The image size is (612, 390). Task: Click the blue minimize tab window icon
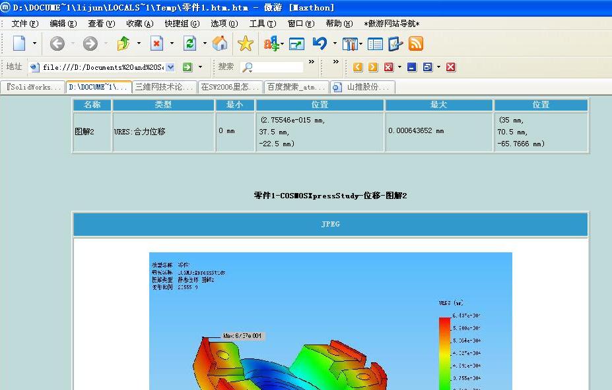(412, 67)
